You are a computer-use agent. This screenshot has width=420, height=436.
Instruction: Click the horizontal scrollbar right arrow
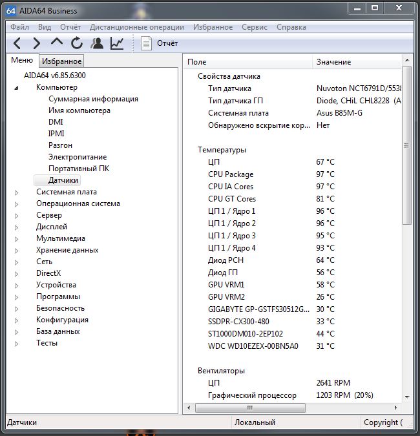[x=395, y=408]
